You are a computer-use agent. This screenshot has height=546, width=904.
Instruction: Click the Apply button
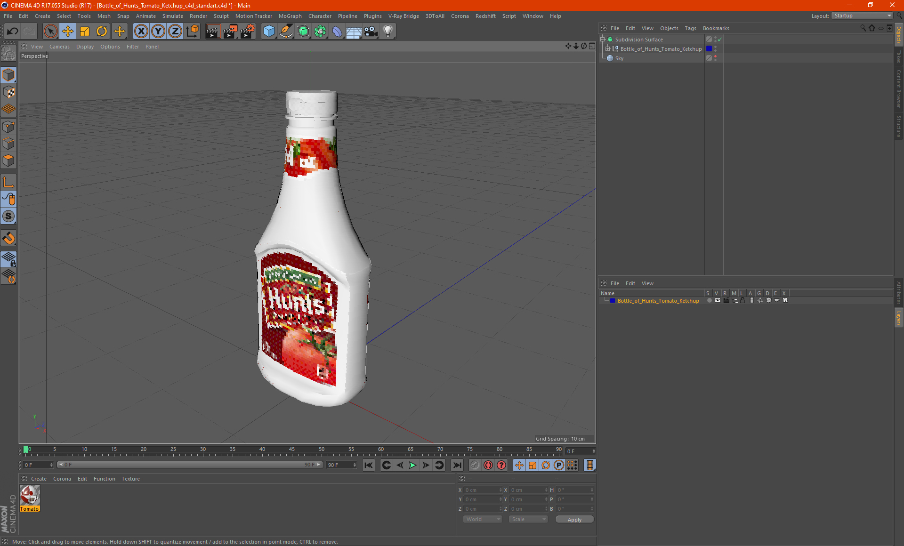(x=574, y=520)
